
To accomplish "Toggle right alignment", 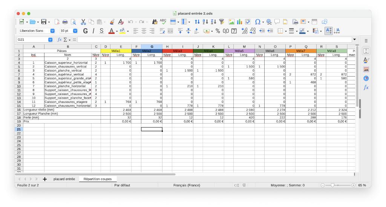I will pyautogui.click(x=152, y=31).
